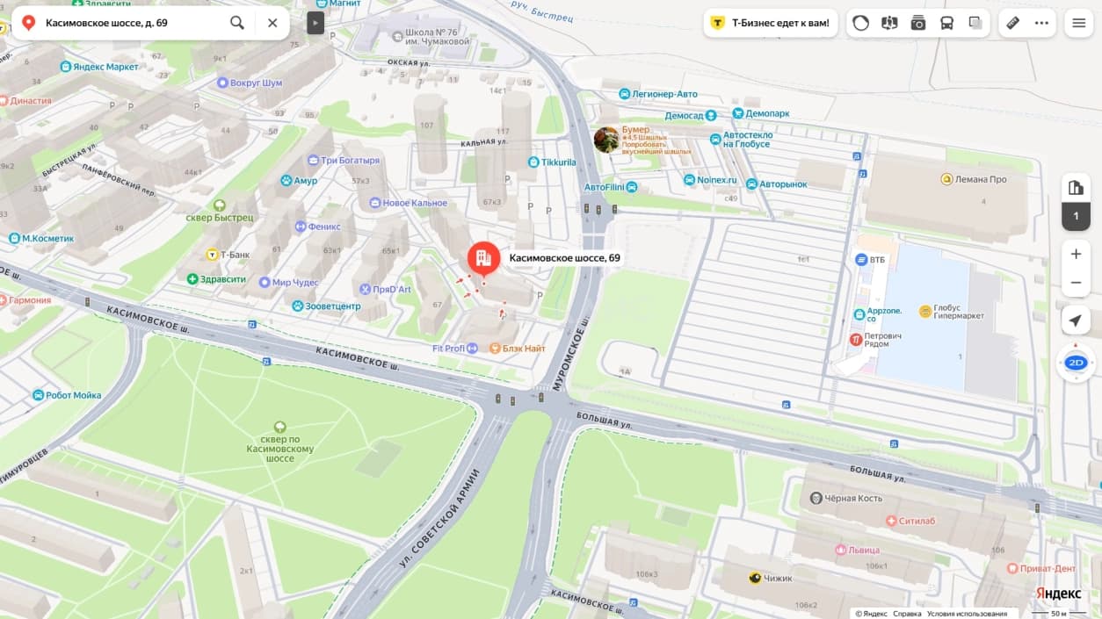The width and height of the screenshot is (1102, 619).
Task: Open the Чёрная Кость place marker
Action: (x=816, y=498)
